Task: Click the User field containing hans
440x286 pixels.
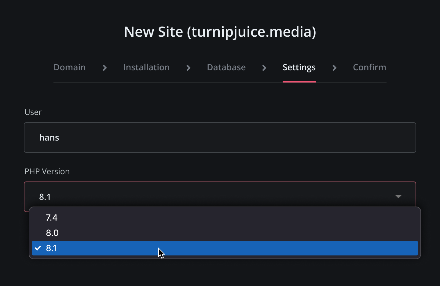Action: point(220,137)
